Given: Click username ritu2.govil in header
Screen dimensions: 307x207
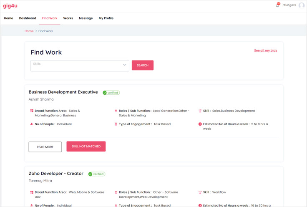Looking at the screenshot, I should [x=289, y=5].
